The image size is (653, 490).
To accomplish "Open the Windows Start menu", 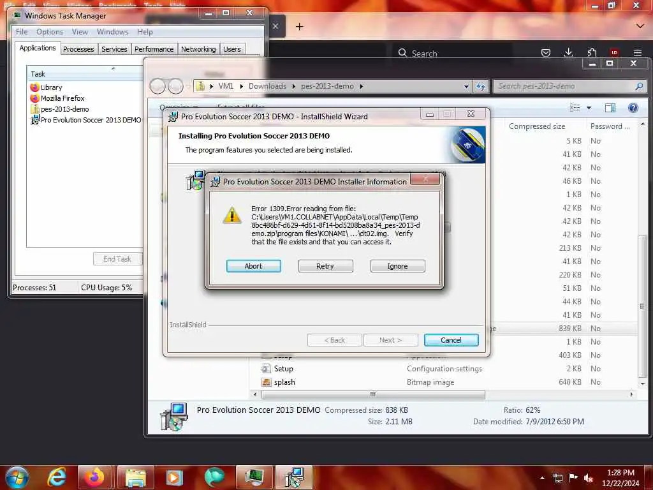I will point(17,477).
